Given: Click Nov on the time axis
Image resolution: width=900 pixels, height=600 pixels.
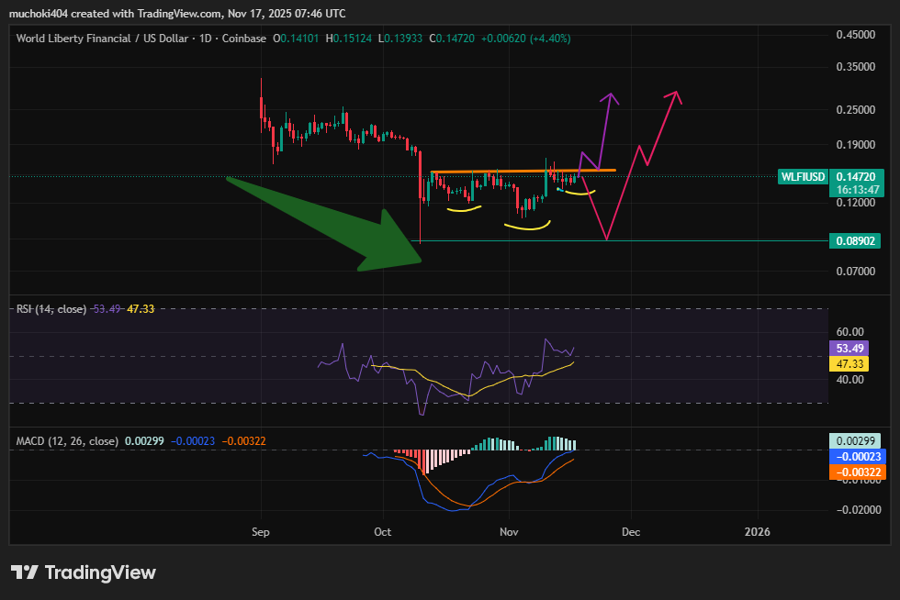Looking at the screenshot, I should click(x=509, y=532).
